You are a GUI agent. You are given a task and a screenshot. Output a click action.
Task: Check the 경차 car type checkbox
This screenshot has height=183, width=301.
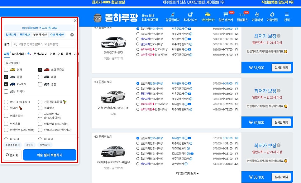click(6, 70)
